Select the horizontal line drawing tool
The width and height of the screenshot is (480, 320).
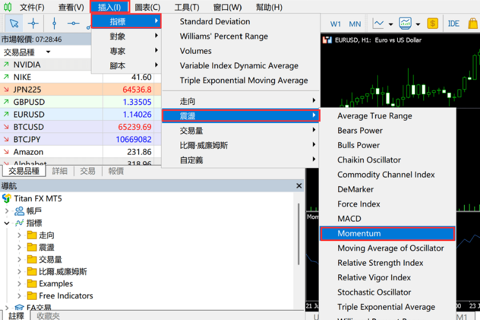74,23
